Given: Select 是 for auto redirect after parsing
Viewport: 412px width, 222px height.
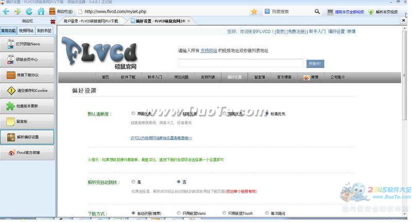Looking at the screenshot, I should pos(133,182).
